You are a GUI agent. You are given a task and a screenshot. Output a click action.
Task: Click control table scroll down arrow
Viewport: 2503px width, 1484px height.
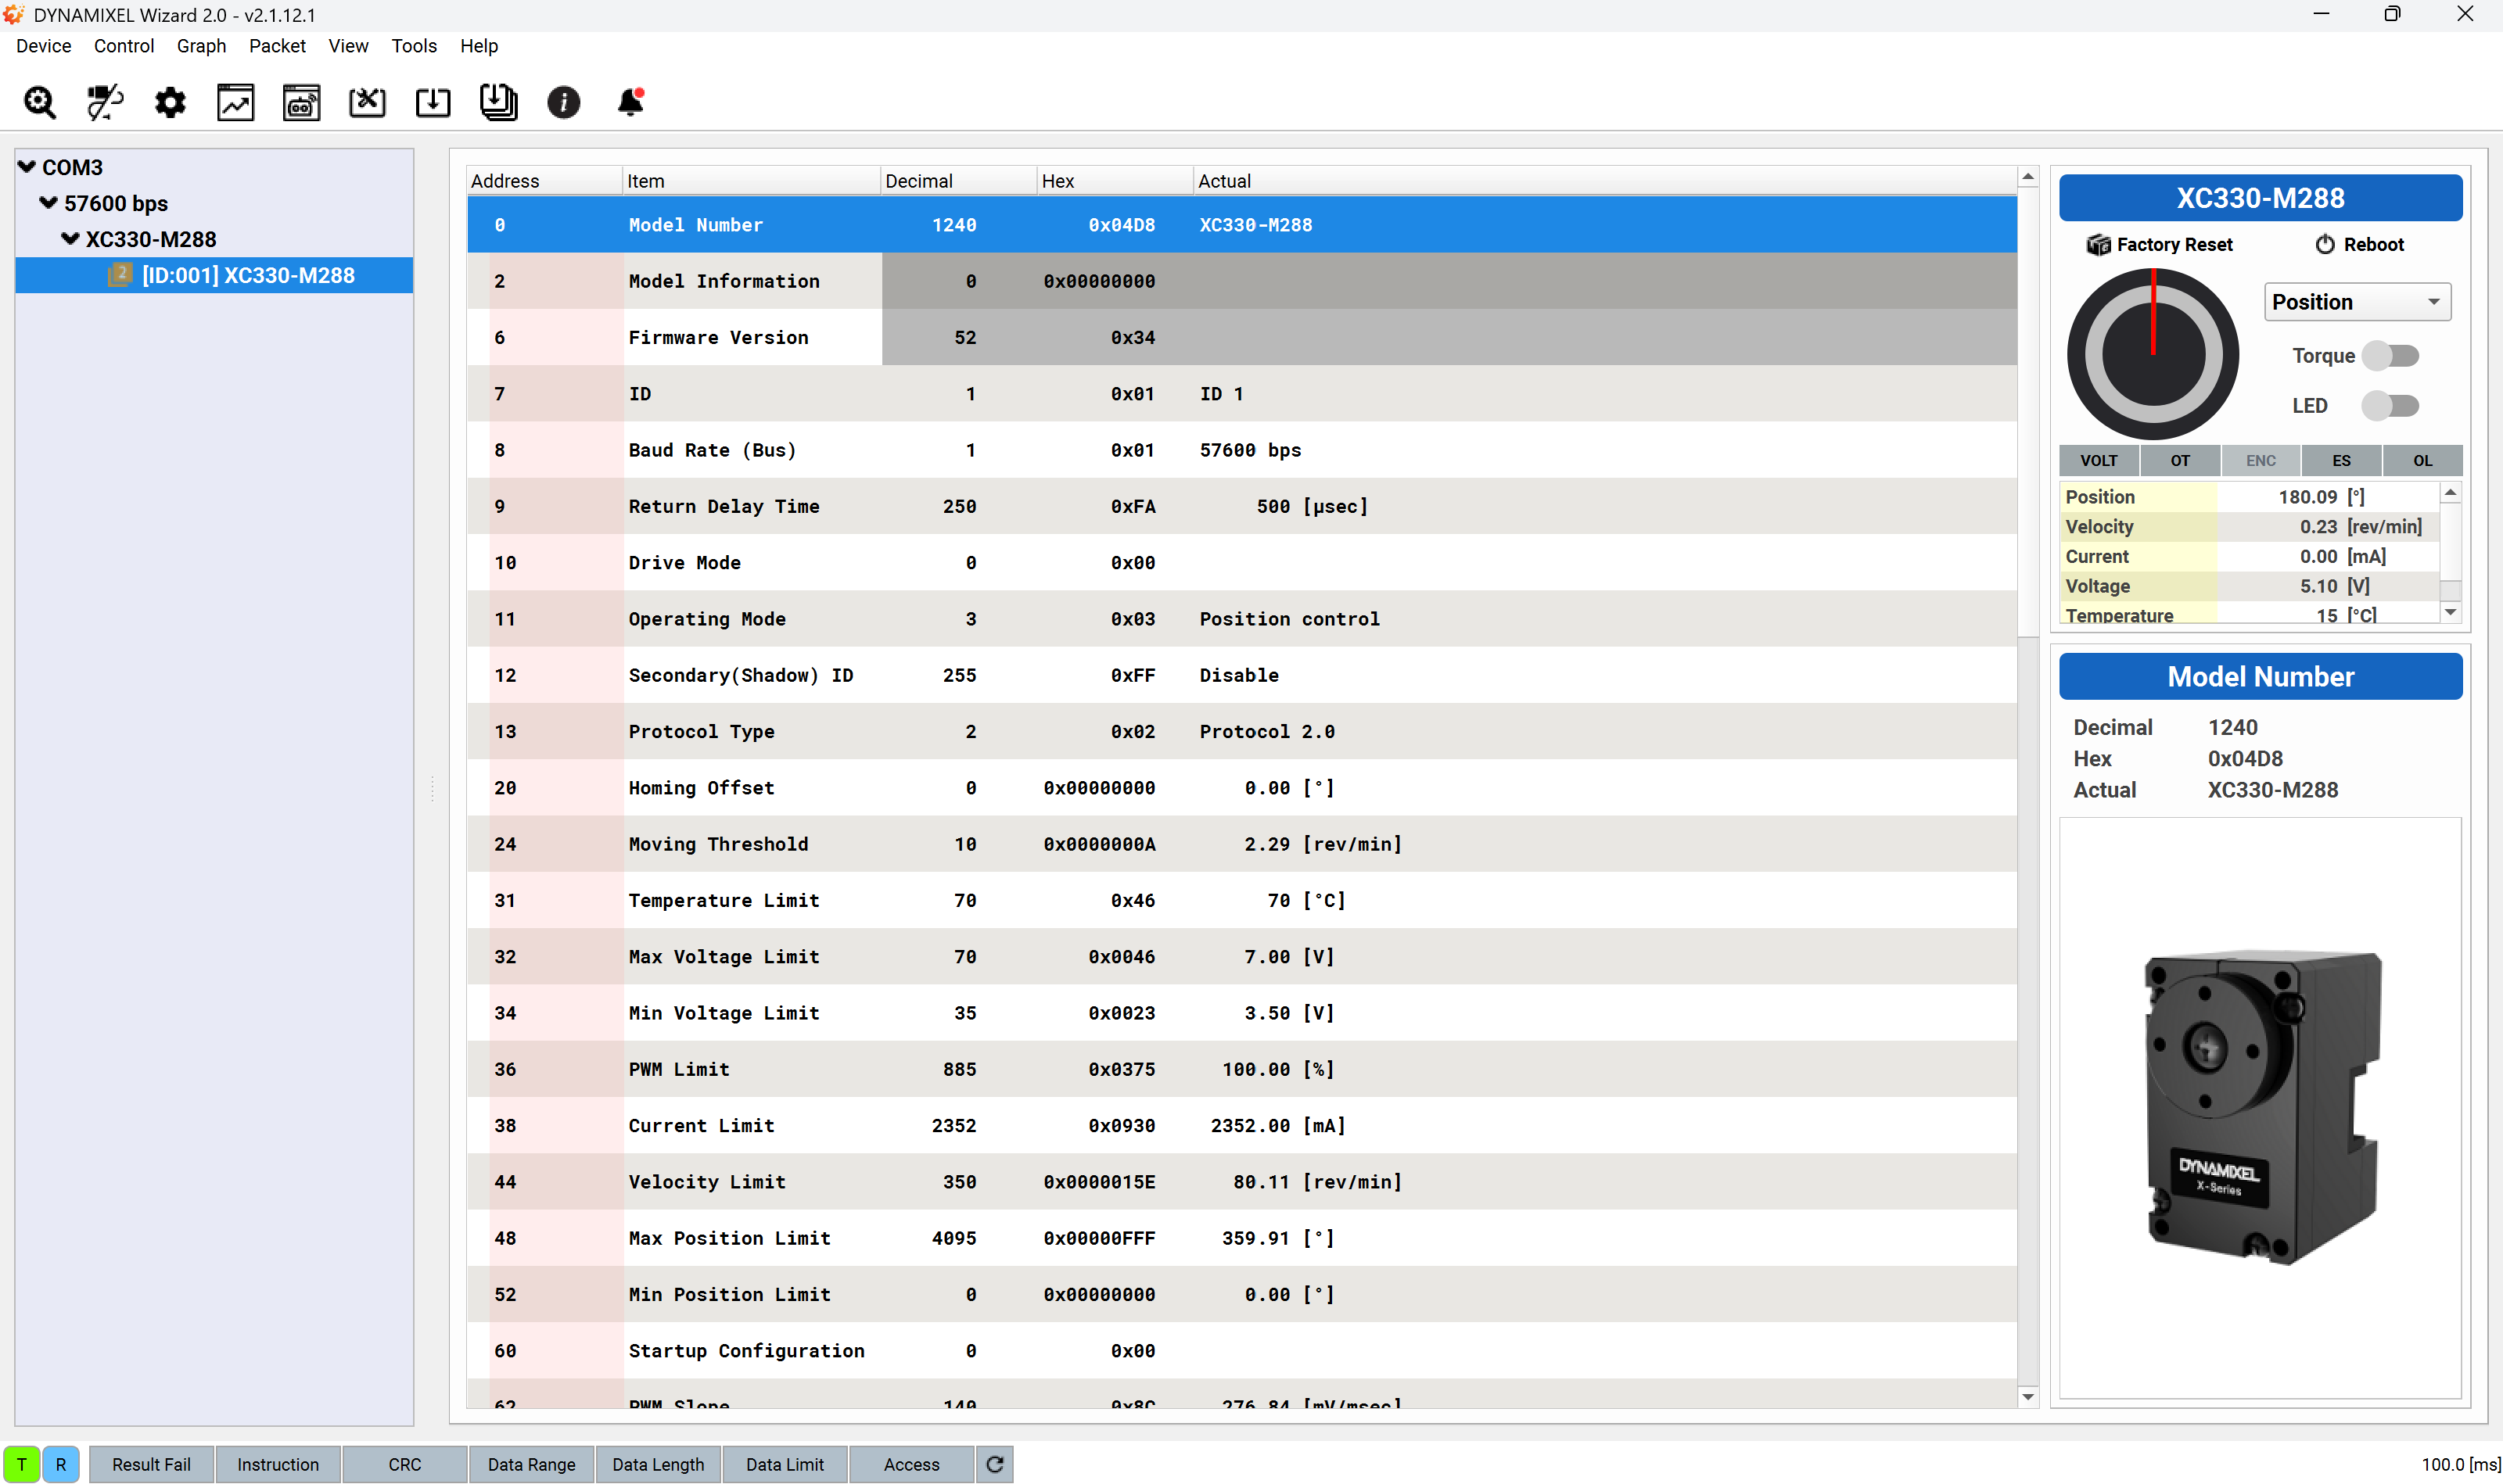pyautogui.click(x=2027, y=1397)
